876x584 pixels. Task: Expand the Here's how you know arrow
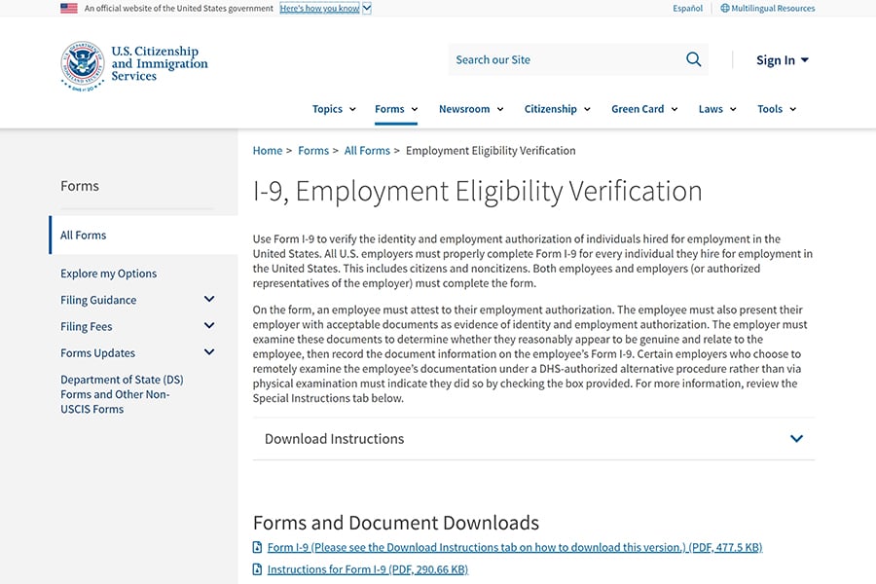tap(367, 9)
